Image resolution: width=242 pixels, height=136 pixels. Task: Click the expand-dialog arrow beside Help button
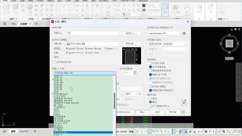coord(183,112)
